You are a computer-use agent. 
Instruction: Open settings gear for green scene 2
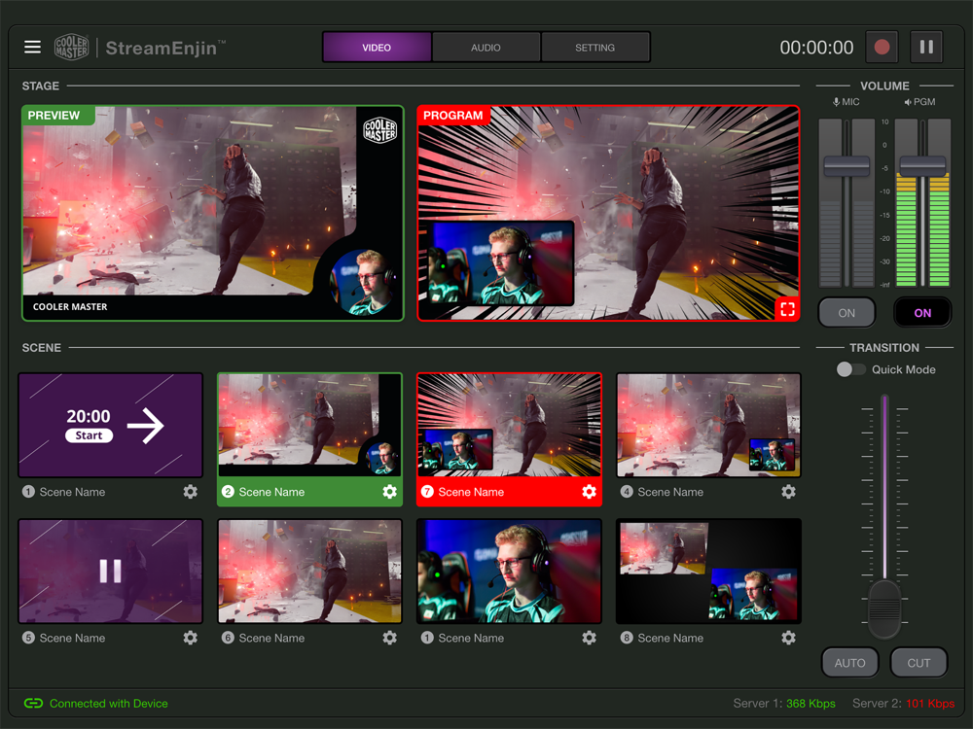[390, 492]
